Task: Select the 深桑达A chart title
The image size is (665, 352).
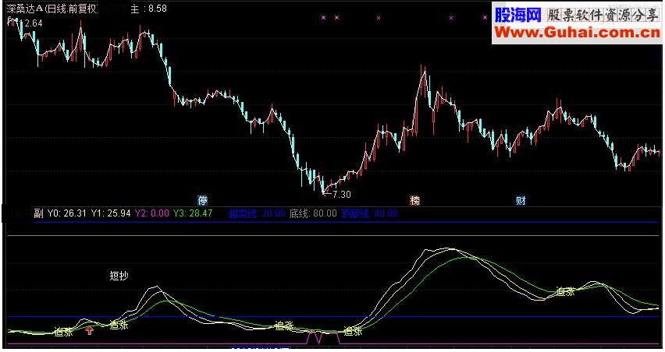Action: coord(52,9)
